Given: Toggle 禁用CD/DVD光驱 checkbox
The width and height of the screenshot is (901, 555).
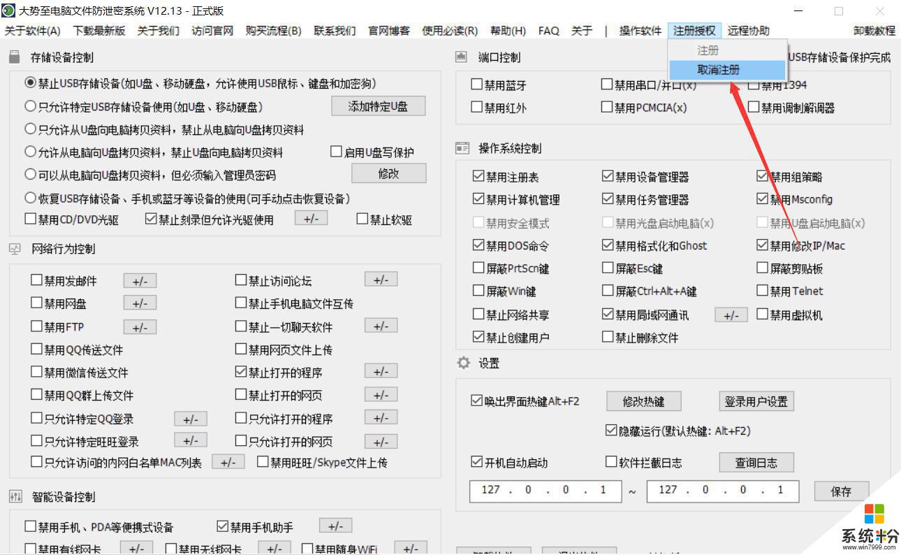Looking at the screenshot, I should click(30, 219).
